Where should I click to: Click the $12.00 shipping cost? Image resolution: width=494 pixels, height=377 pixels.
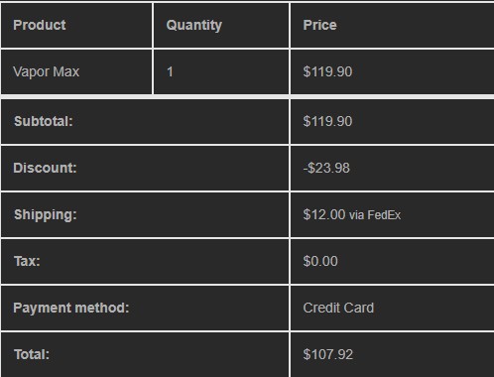click(324, 214)
